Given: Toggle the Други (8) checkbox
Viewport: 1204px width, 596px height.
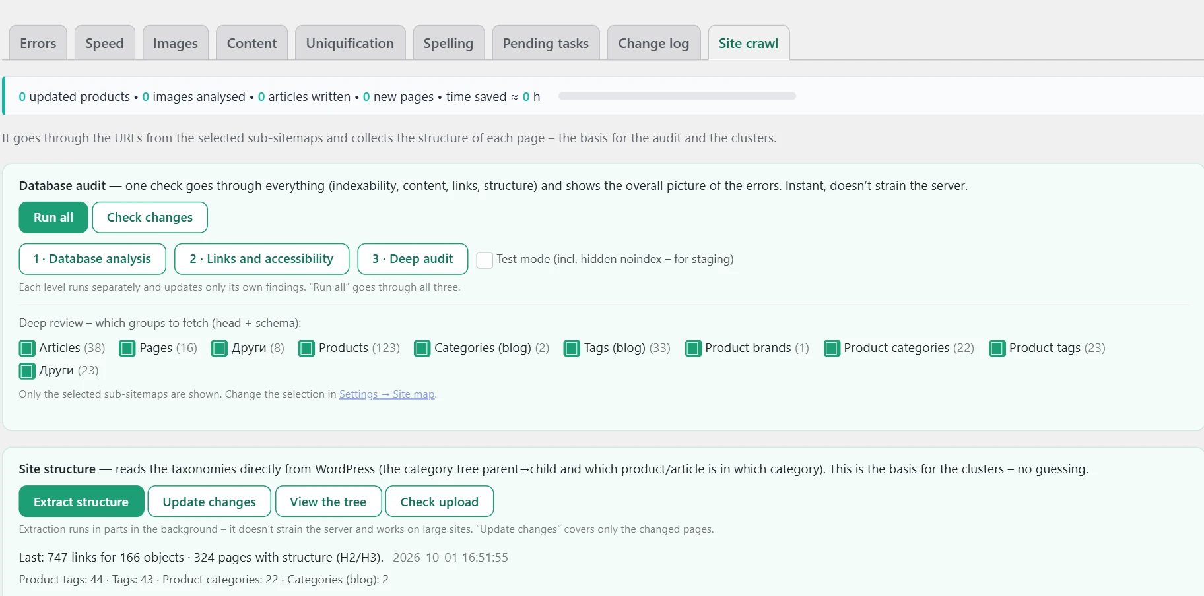Looking at the screenshot, I should [219, 348].
